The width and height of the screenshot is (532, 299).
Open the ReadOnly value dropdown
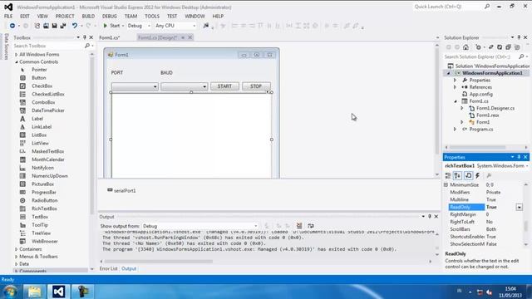pos(519,207)
